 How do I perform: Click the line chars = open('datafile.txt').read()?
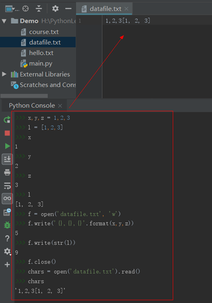(x=84, y=271)
